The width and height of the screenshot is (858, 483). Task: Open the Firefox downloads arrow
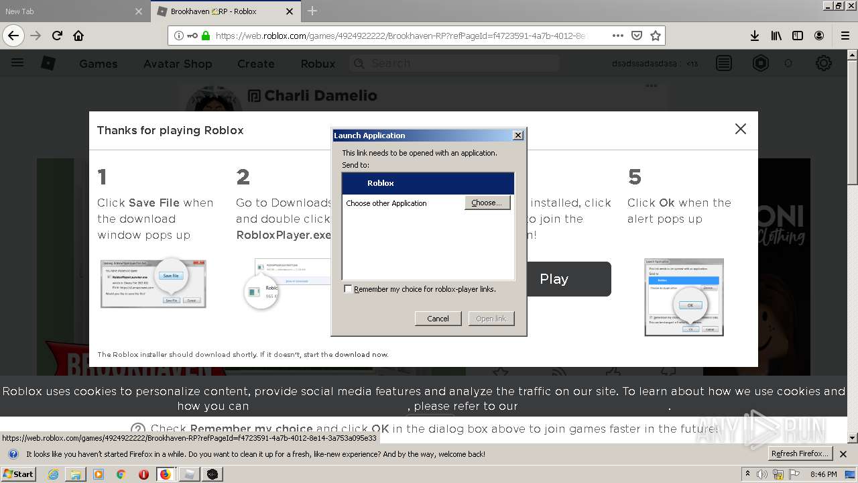tap(754, 36)
